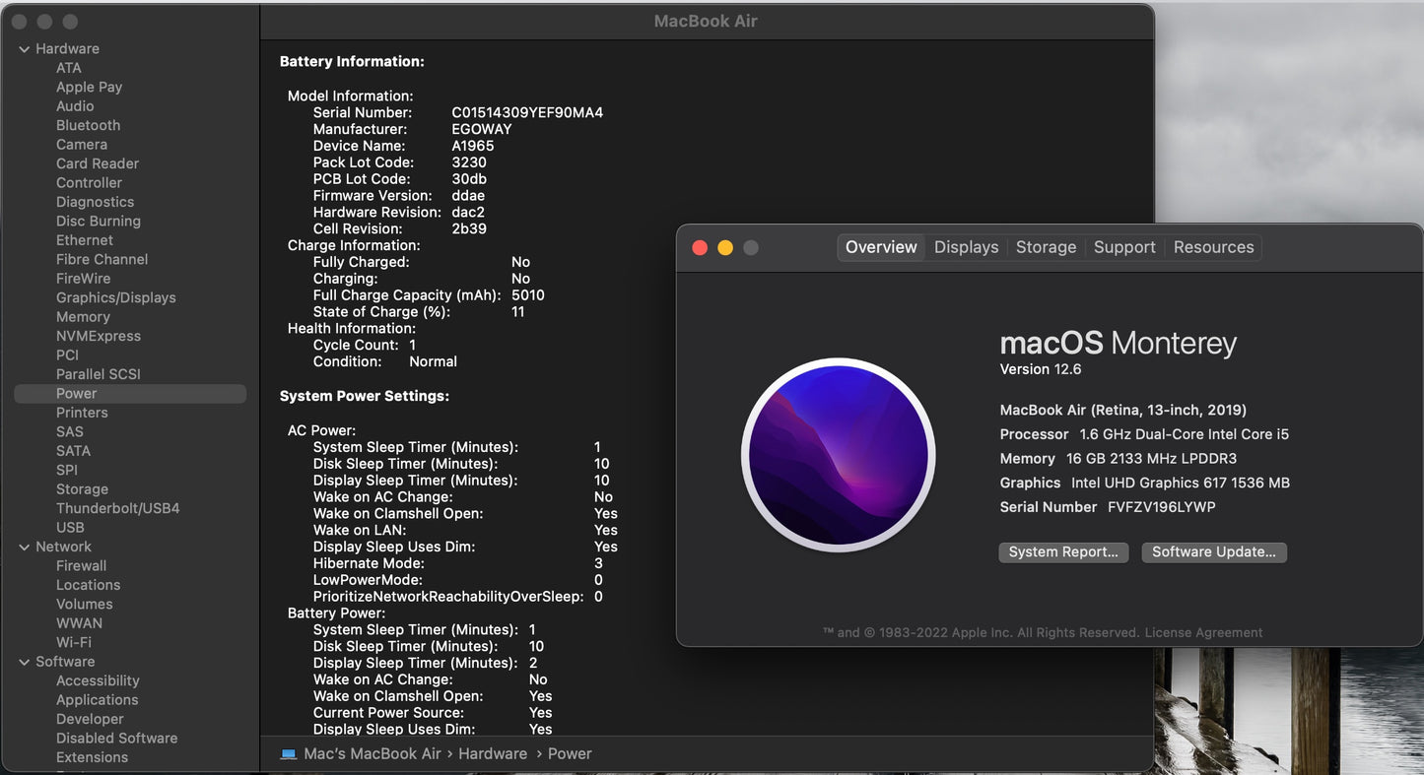Collapse the Software tree section
1424x775 pixels.
24,663
